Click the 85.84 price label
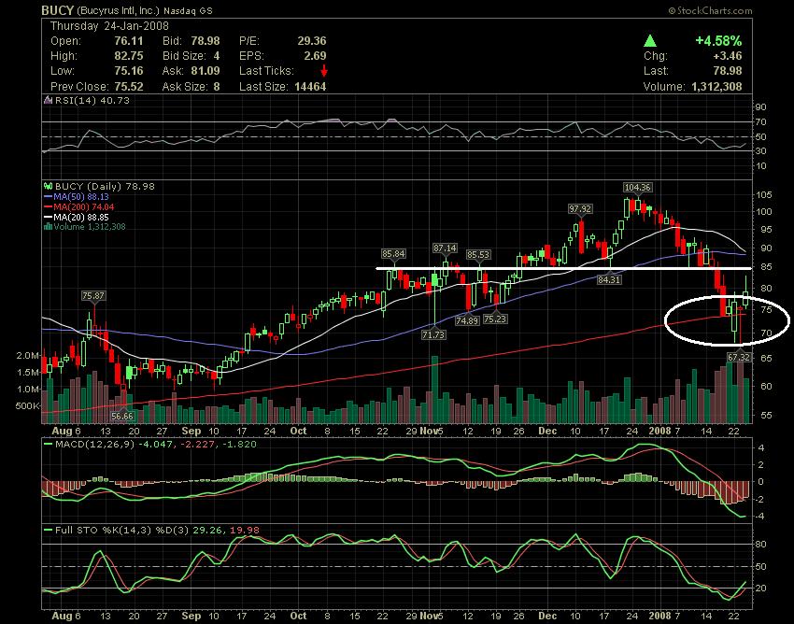 pos(393,254)
